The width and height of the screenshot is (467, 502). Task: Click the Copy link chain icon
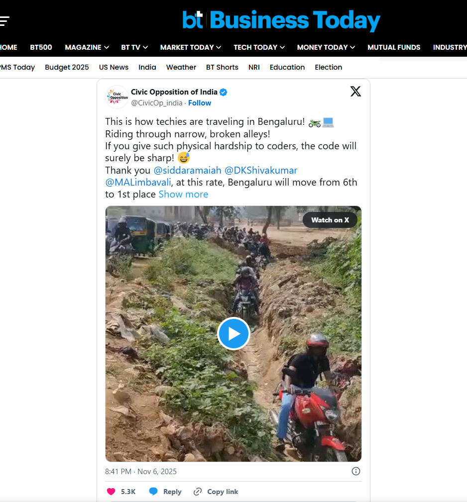pyautogui.click(x=198, y=492)
